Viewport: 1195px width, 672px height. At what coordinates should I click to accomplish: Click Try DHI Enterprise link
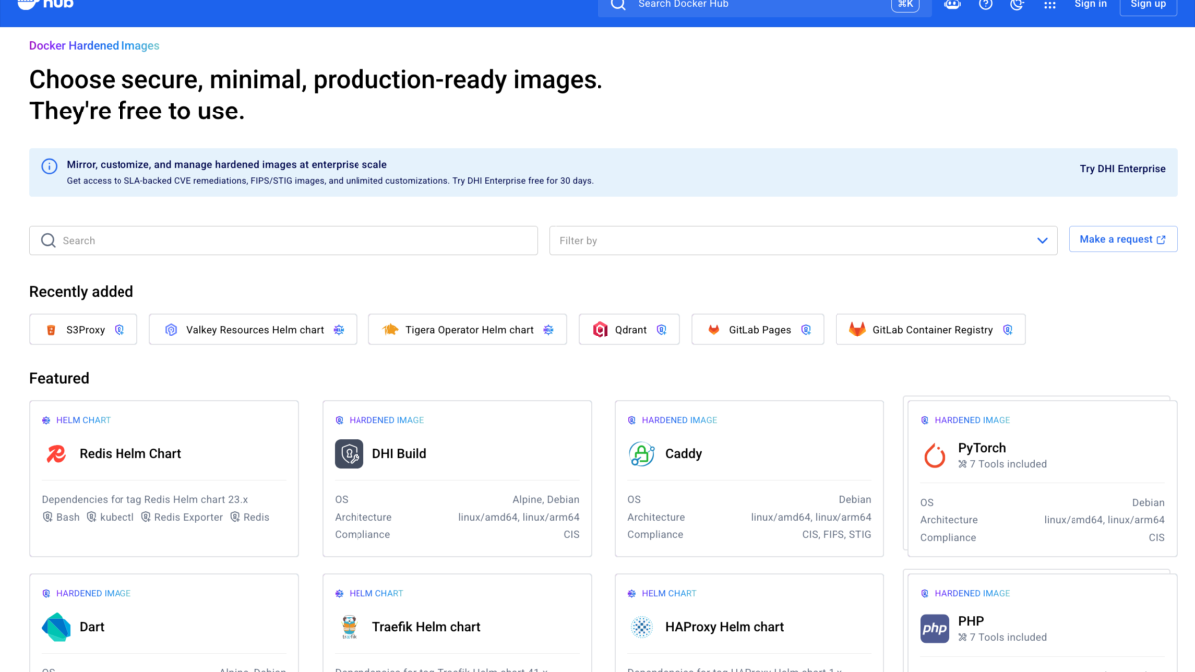[1122, 169]
